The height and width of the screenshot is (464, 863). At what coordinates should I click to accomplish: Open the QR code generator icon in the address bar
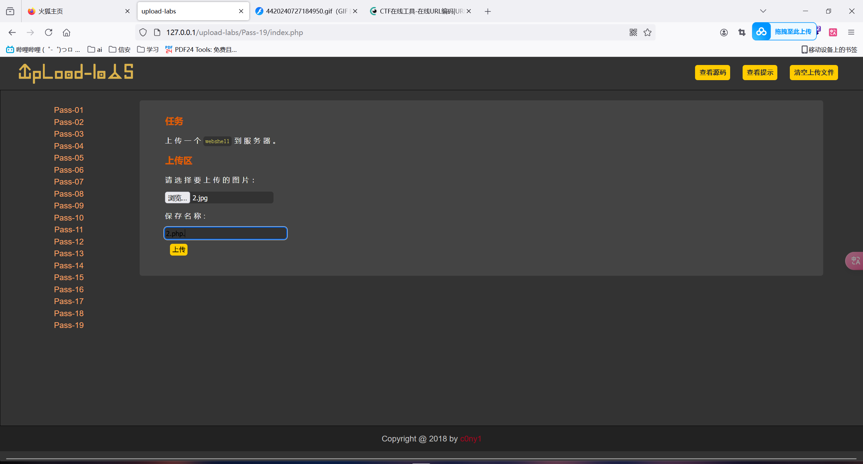tap(633, 32)
